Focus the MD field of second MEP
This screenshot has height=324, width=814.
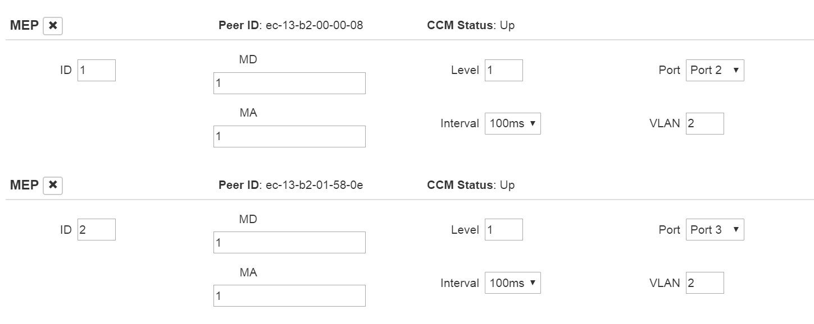tap(289, 242)
